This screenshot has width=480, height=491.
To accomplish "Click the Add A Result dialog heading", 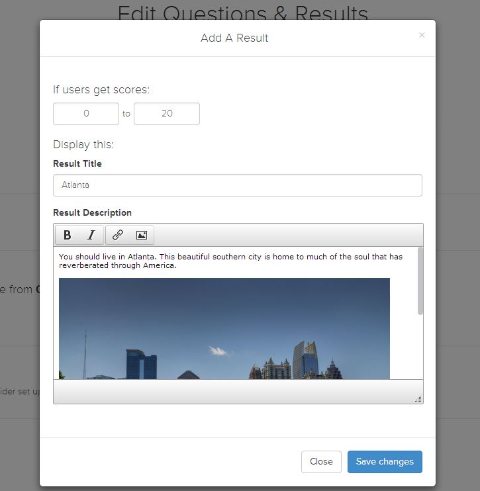I will 234,38.
